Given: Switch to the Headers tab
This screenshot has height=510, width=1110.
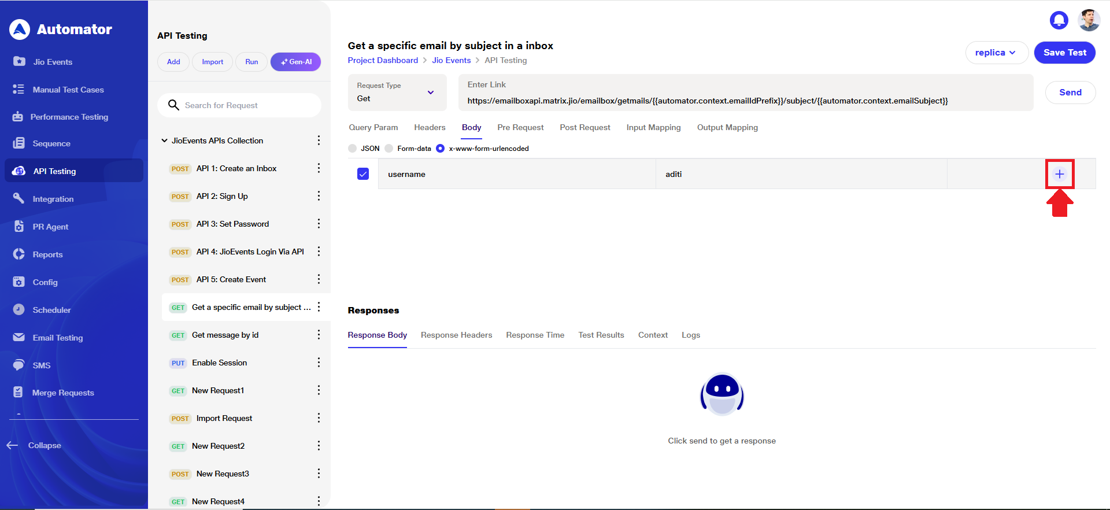Looking at the screenshot, I should [430, 127].
